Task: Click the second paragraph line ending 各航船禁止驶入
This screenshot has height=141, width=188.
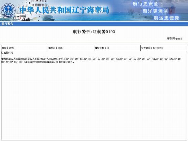Action: (x=37, y=62)
